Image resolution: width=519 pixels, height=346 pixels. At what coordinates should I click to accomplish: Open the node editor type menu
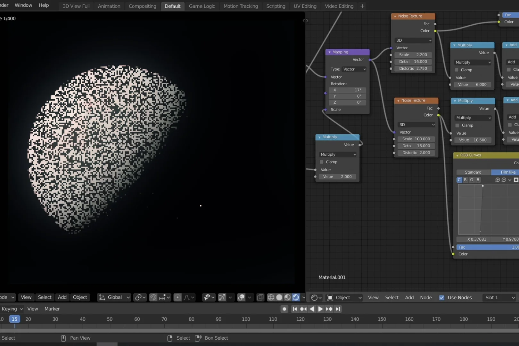click(316, 297)
